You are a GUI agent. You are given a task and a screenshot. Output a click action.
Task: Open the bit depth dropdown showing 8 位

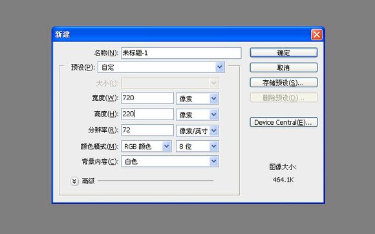click(197, 146)
